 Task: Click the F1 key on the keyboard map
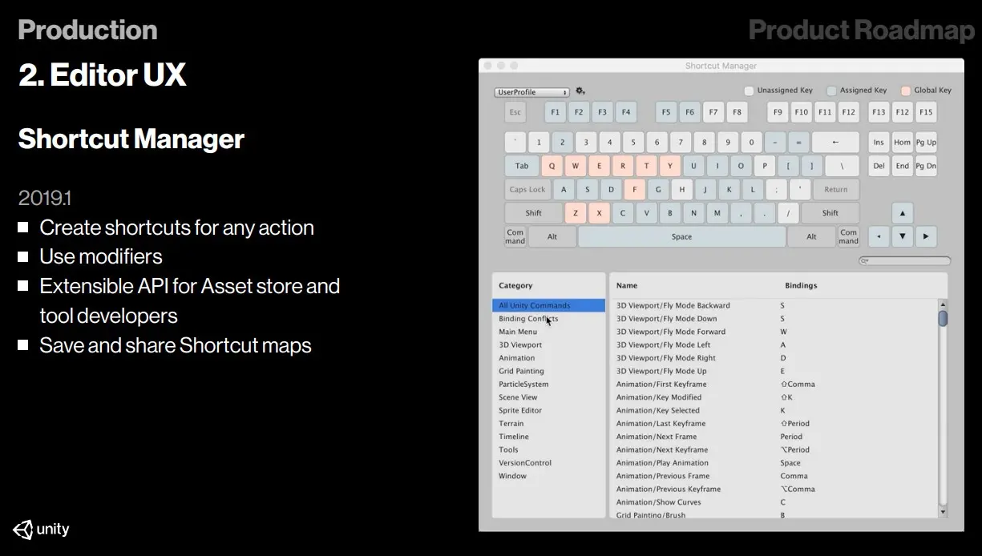point(555,112)
